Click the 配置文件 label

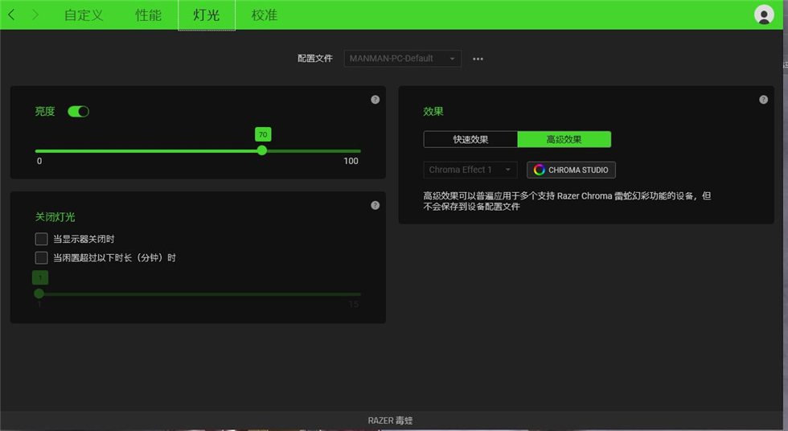(x=315, y=58)
